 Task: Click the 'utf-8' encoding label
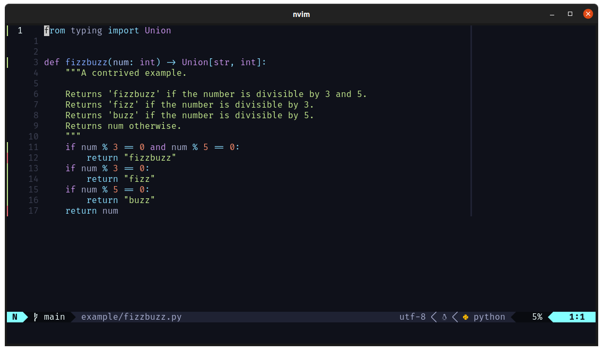(412, 317)
